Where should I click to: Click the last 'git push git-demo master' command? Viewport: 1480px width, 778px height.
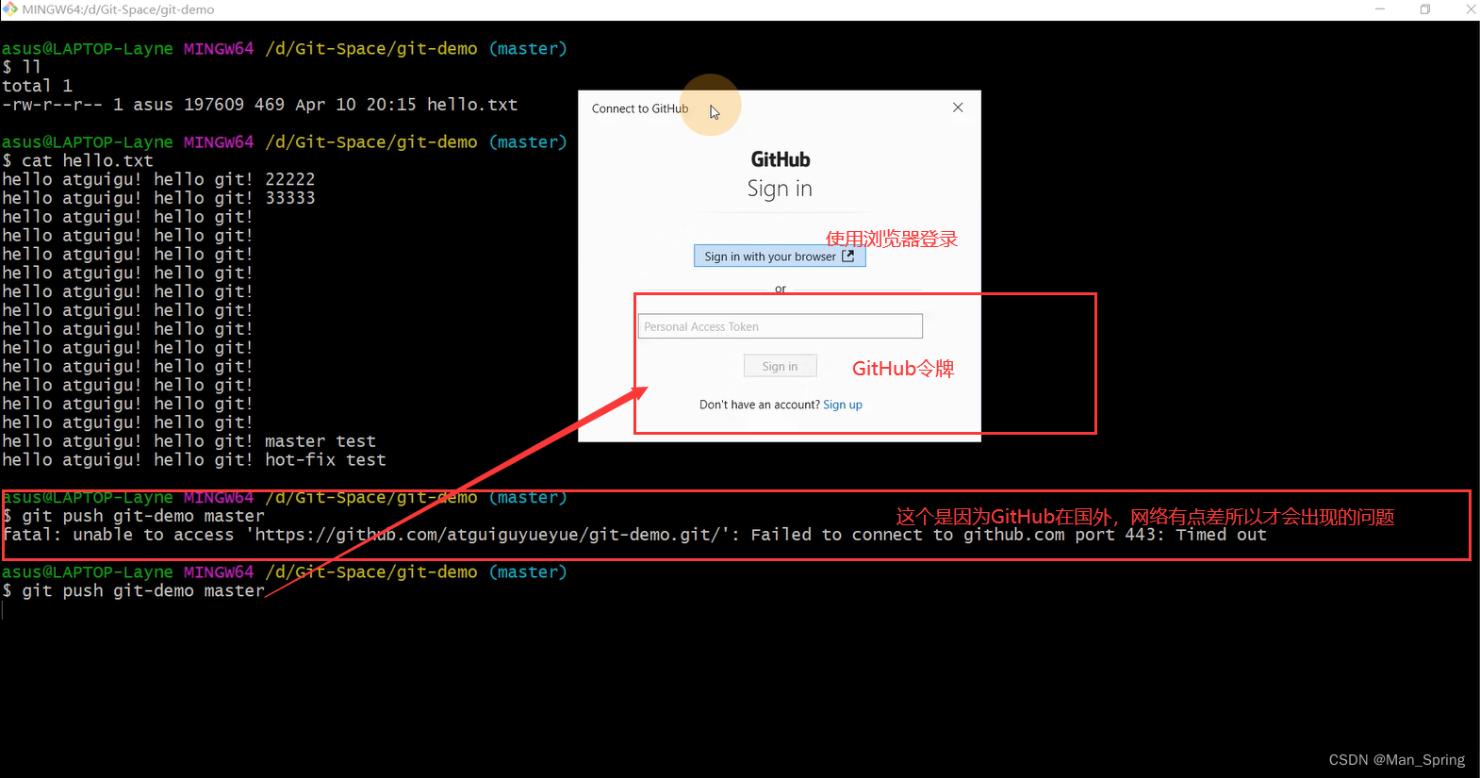click(134, 590)
